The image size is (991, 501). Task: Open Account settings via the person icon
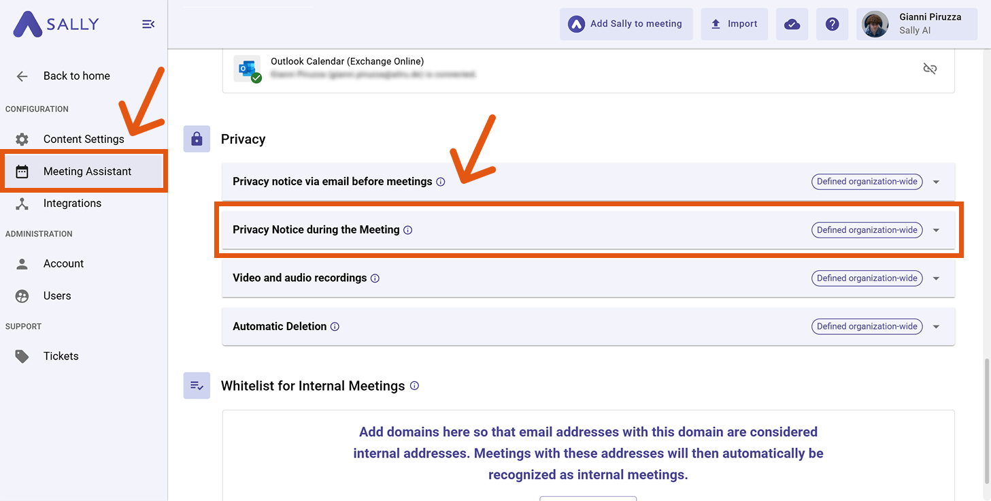coord(21,263)
